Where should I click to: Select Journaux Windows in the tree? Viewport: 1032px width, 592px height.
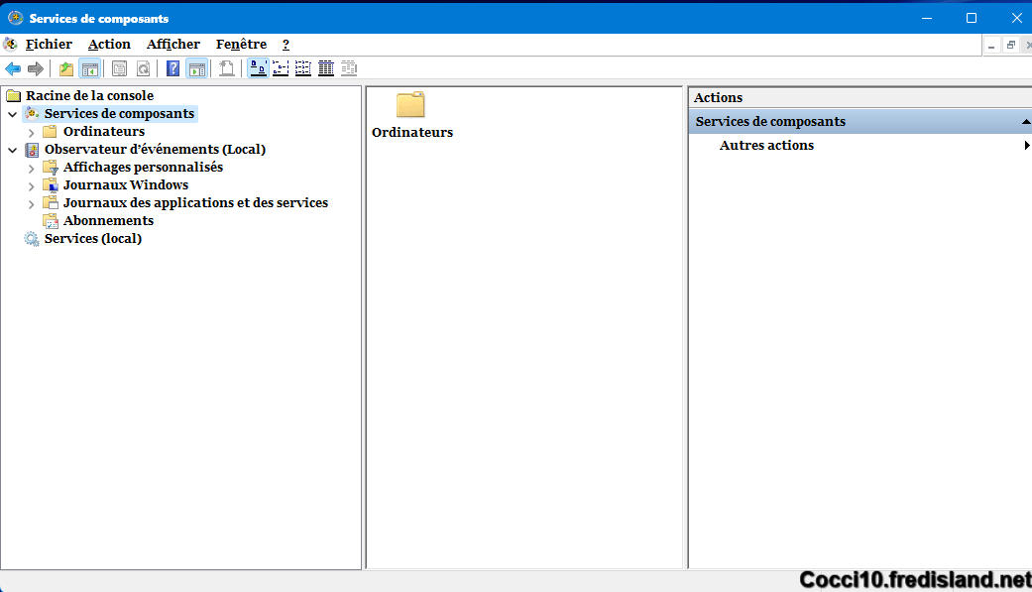click(x=126, y=184)
